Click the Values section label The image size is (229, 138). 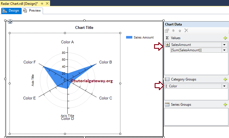point(176,38)
